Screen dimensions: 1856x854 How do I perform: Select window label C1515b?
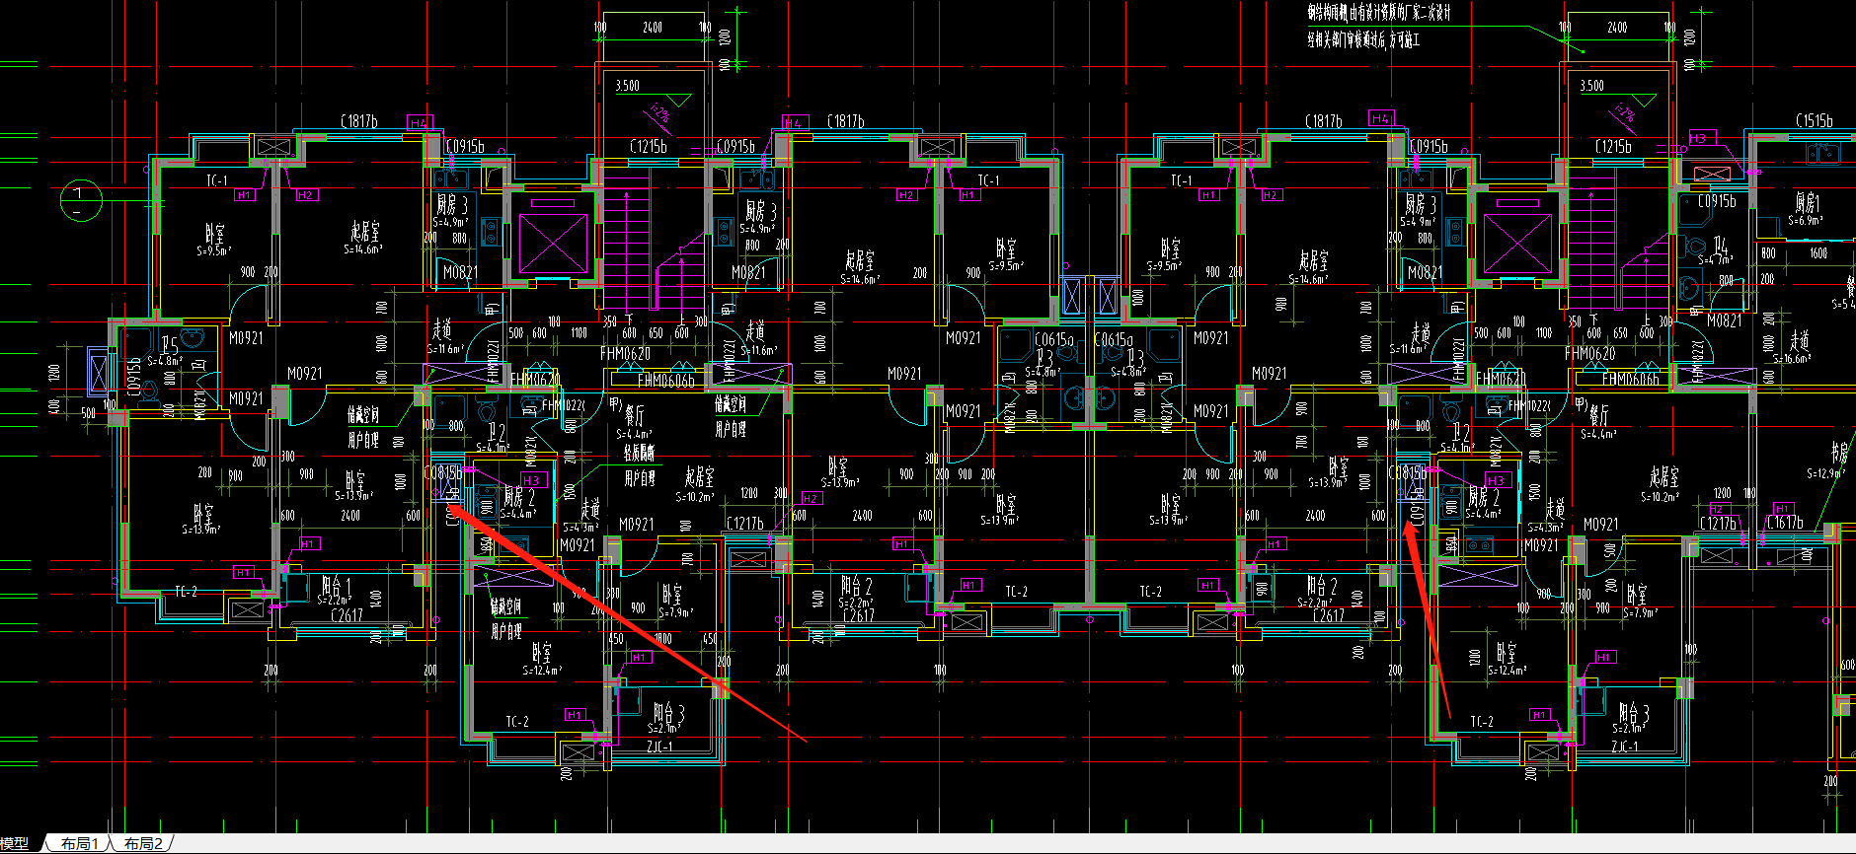1814,121
